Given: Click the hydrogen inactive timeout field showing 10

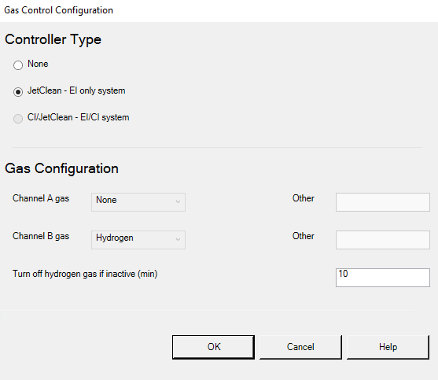Looking at the screenshot, I should tap(383, 278).
